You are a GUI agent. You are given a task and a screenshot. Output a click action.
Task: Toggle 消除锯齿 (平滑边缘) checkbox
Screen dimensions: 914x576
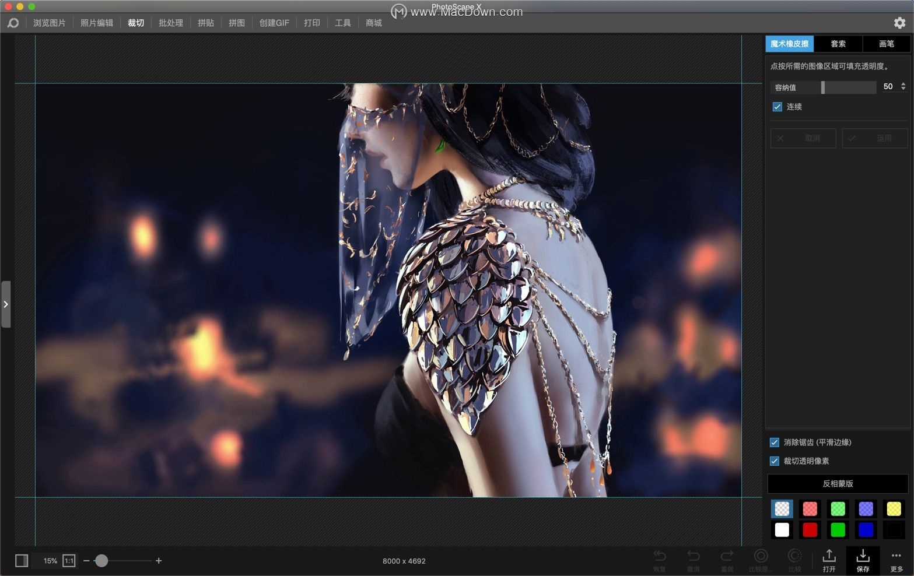click(774, 442)
